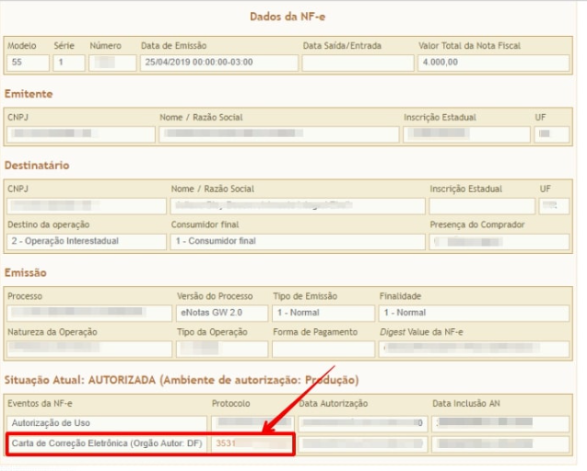Click the Destino da operação field
The width and height of the screenshot is (587, 471).
coord(86,241)
